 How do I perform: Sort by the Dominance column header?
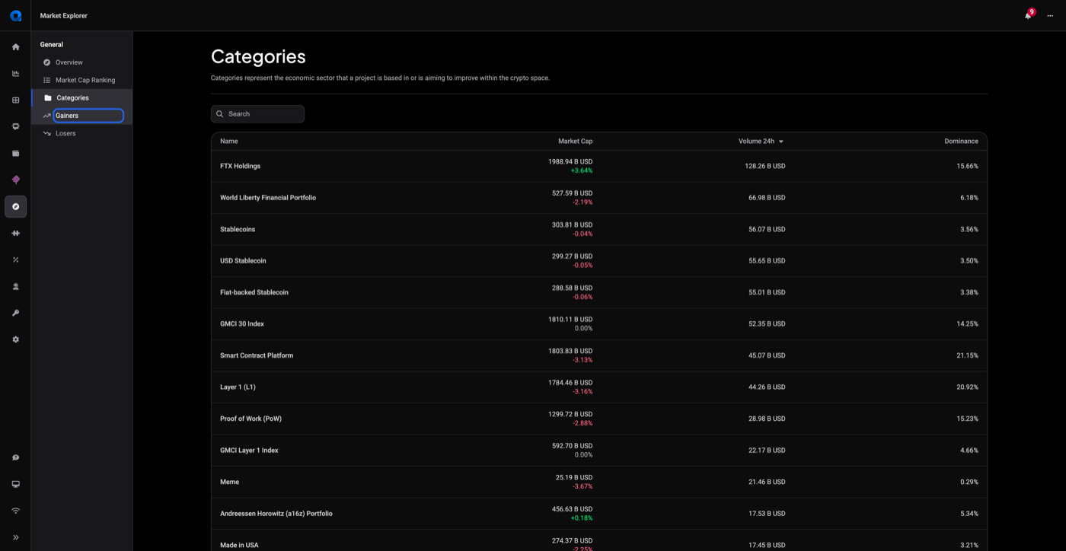click(x=961, y=142)
